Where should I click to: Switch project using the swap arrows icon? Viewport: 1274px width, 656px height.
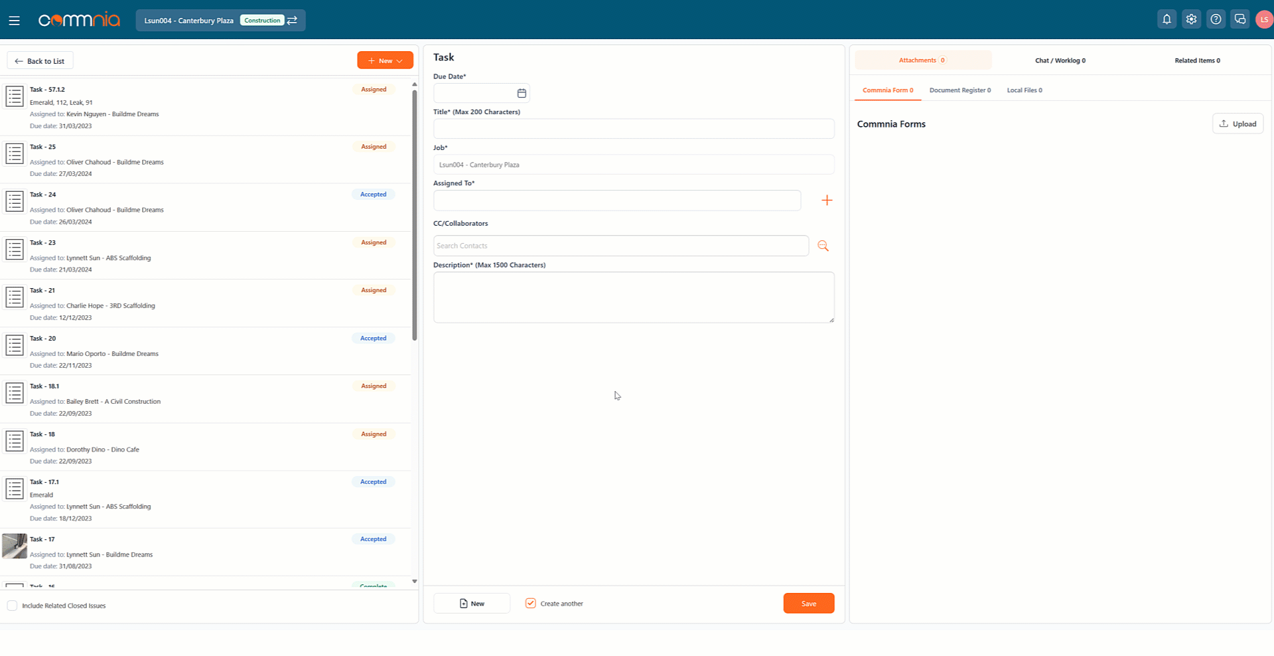292,21
